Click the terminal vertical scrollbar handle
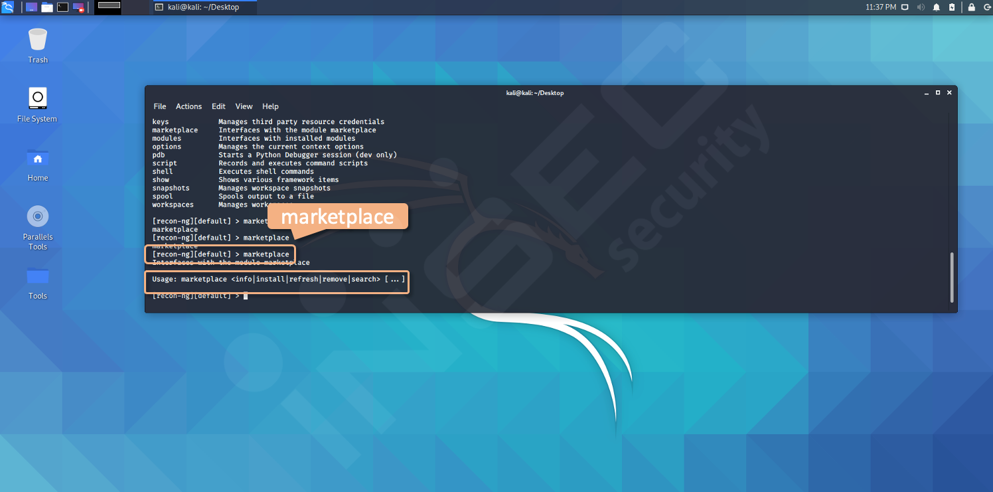Screen dimensions: 993x492 coord(952,276)
